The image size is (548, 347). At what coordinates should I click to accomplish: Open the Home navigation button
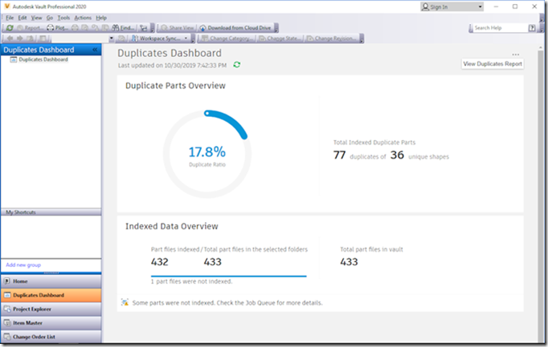pyautogui.click(x=51, y=281)
